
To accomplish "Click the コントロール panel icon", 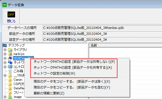I will pos(10,67).
